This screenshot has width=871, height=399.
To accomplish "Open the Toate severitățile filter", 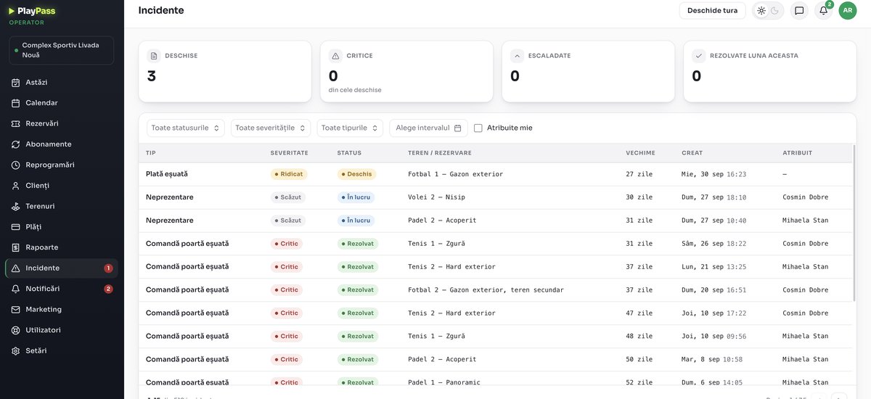I will click(x=271, y=128).
